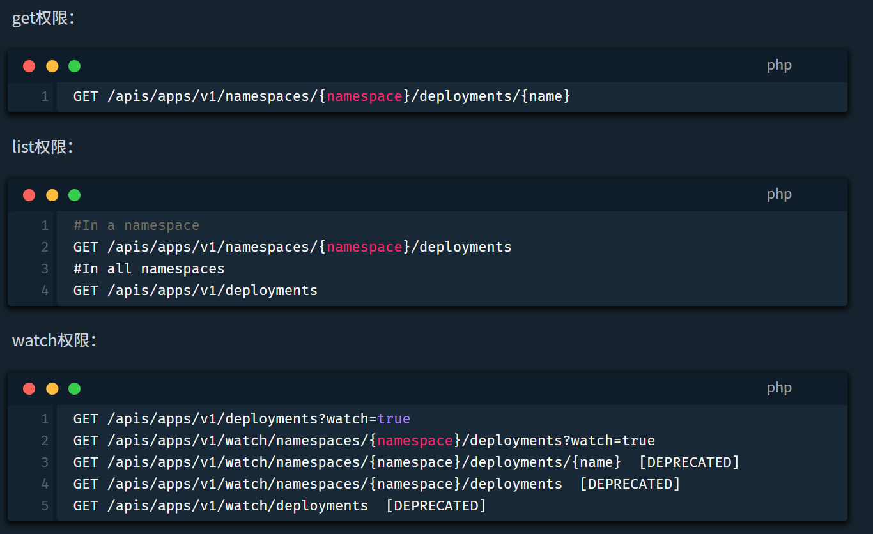Viewport: 873px width, 534px height.
Task: Click green dot in watch权限 code block
Action: click(74, 388)
